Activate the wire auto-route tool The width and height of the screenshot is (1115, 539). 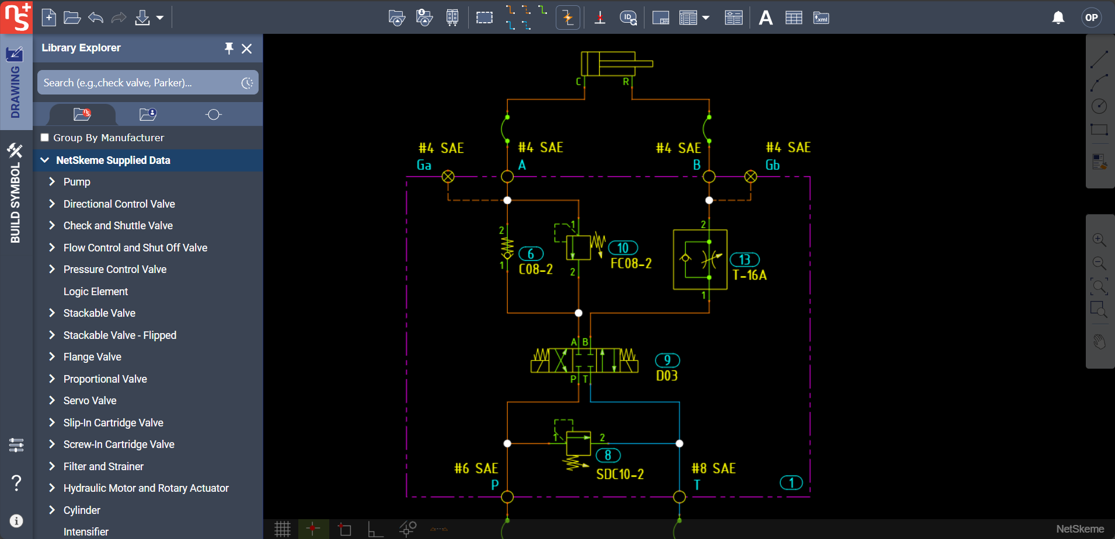(x=567, y=17)
